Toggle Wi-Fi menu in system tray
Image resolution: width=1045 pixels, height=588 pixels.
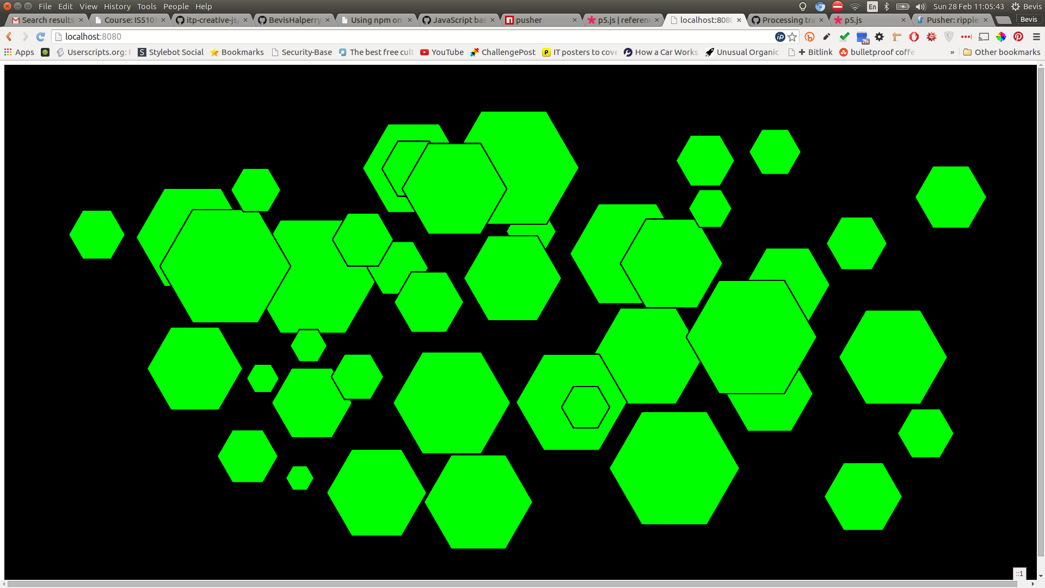point(855,7)
